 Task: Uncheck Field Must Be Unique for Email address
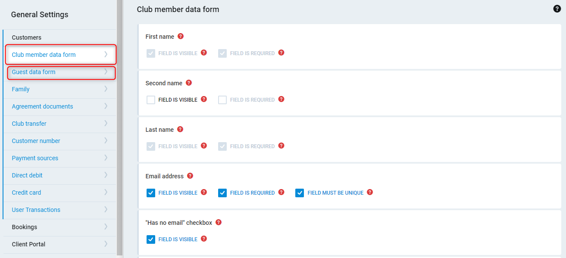point(300,193)
